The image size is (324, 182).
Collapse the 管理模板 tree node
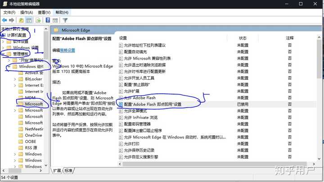3,54
